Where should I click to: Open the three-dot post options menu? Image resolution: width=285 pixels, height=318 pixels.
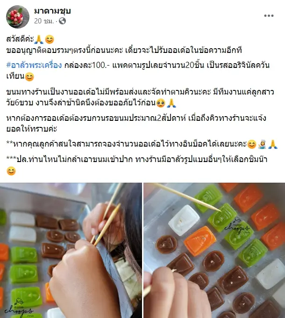[x=269, y=15]
